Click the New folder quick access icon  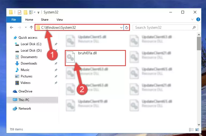click(x=25, y=12)
